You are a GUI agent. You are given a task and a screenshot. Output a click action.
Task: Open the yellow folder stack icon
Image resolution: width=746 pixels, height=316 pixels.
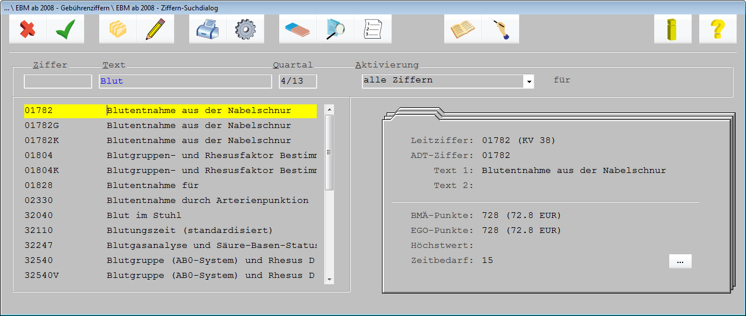(x=118, y=29)
